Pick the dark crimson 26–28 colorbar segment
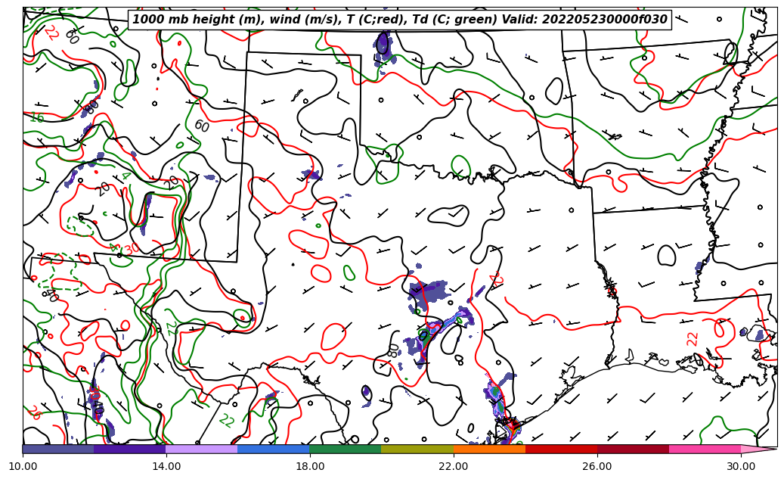 click(633, 449)
